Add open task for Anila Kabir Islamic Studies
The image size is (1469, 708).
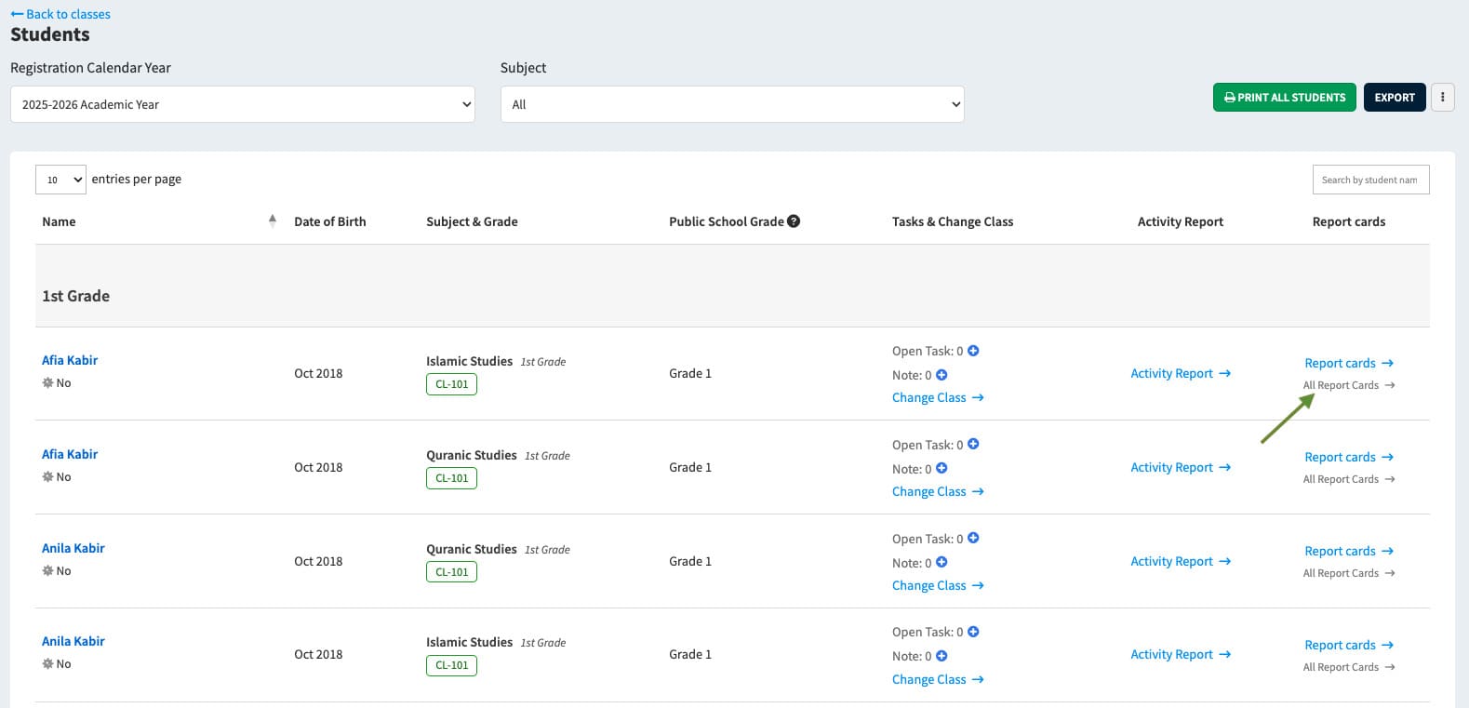[973, 632]
